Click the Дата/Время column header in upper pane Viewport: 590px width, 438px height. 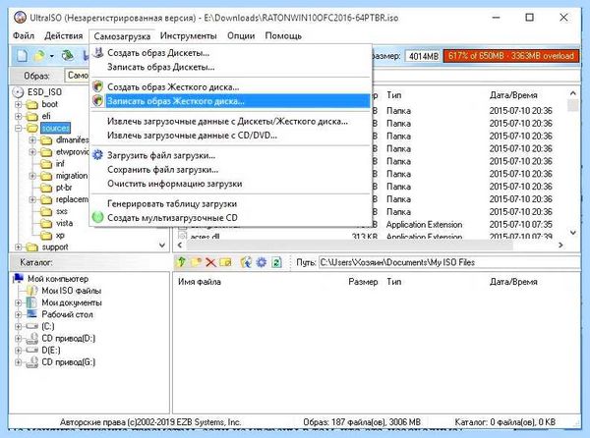[513, 95]
